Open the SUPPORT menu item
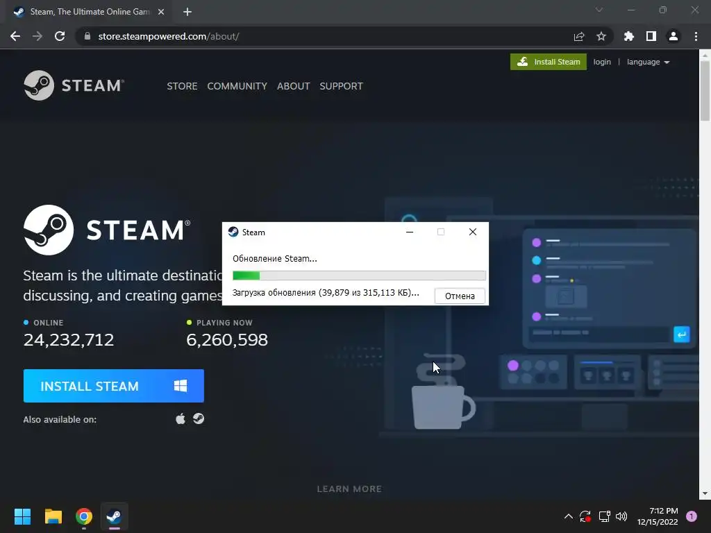 tap(341, 86)
